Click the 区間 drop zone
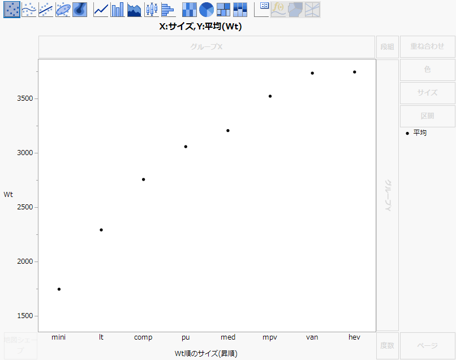This screenshot has height=360, width=456. (x=427, y=116)
